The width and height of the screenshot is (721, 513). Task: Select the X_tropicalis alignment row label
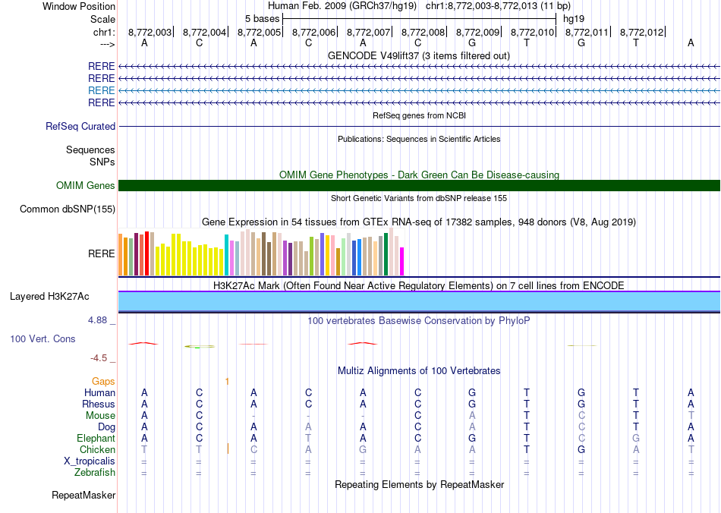(x=90, y=461)
